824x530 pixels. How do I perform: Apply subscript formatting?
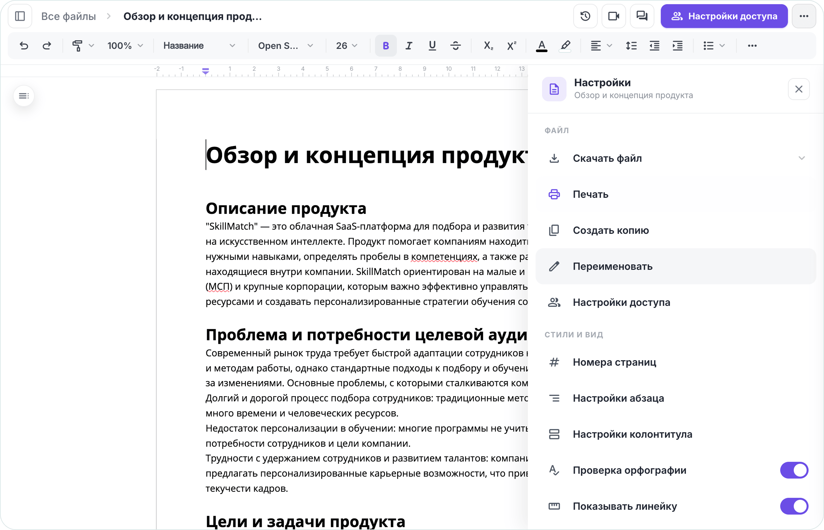(488, 45)
